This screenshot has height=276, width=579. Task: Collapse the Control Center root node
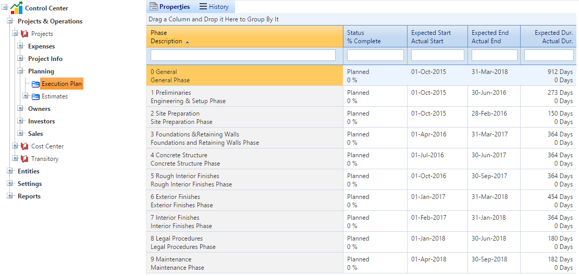point(5,8)
